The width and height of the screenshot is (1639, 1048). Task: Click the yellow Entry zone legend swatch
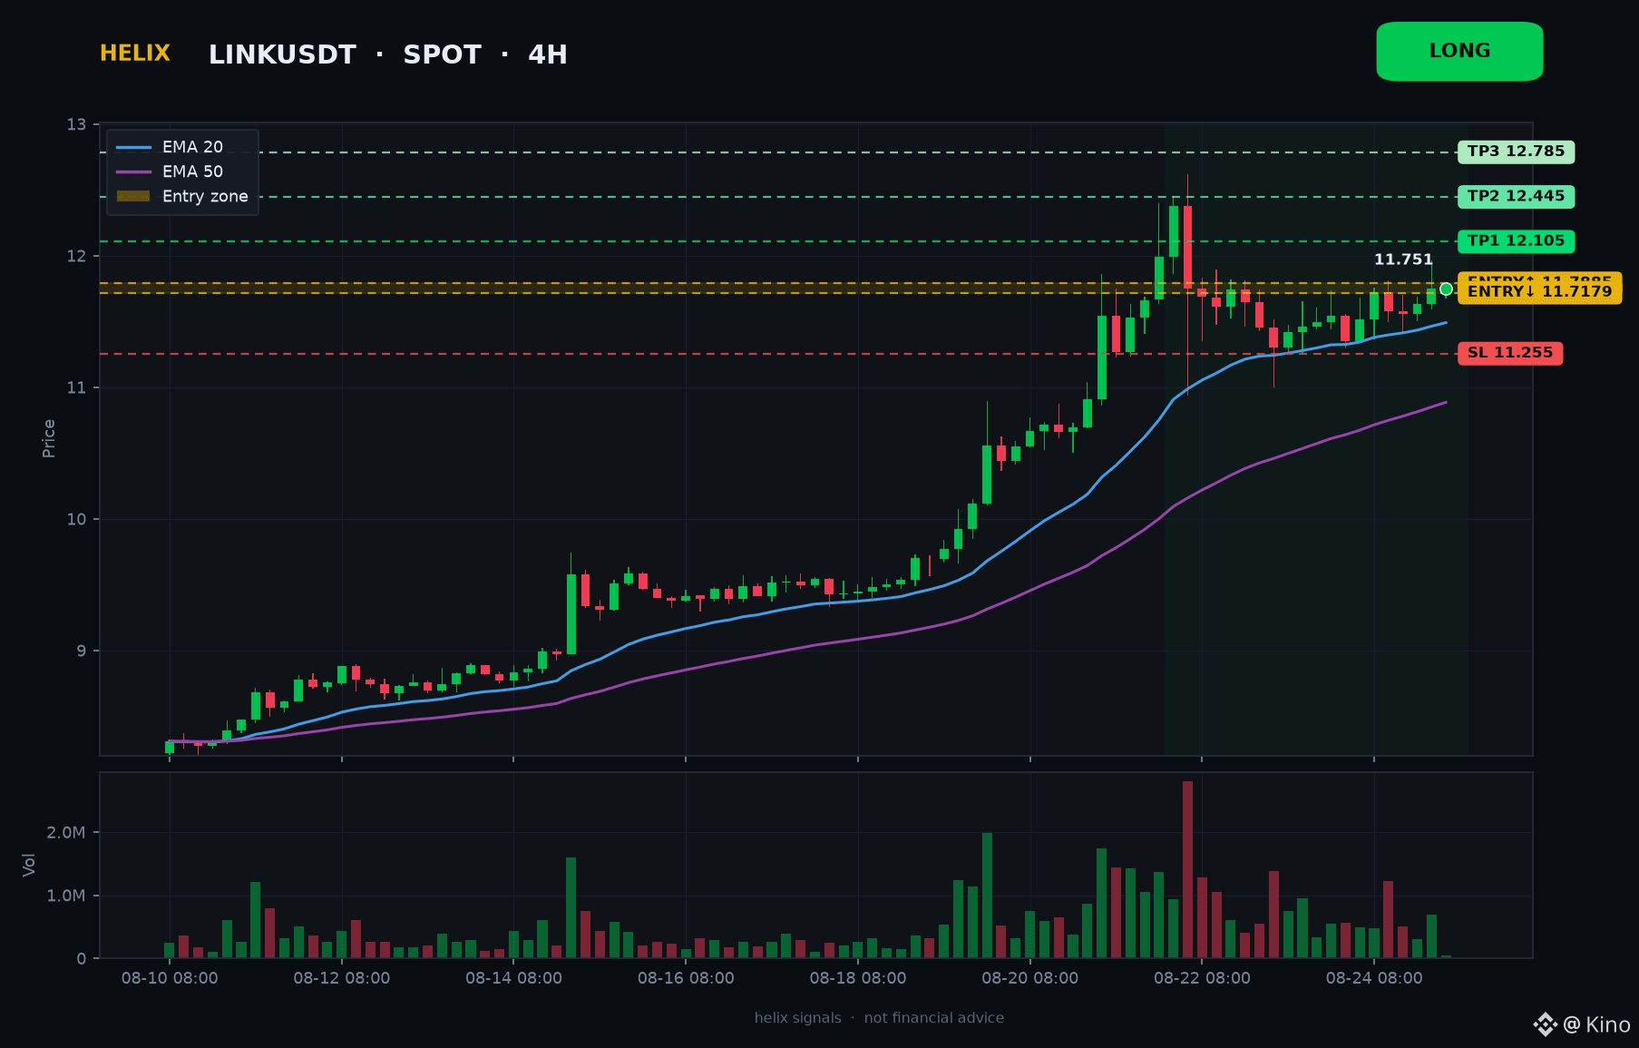pos(133,196)
